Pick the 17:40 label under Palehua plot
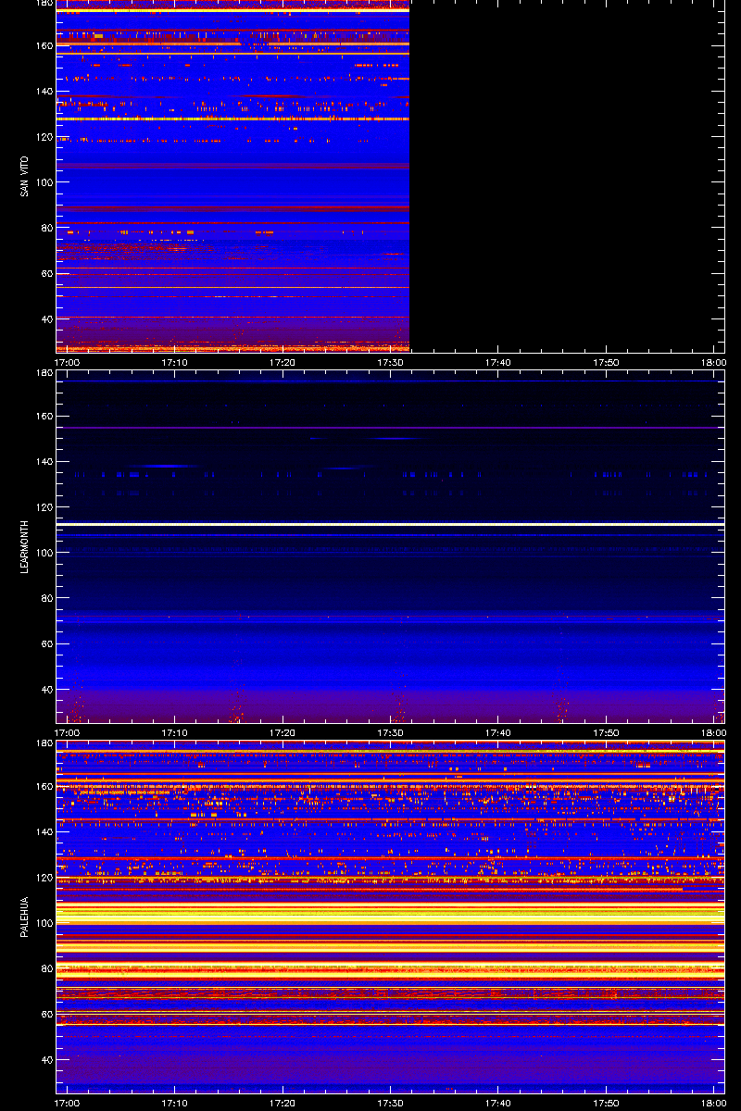This screenshot has height=1111, width=741. [x=497, y=1103]
